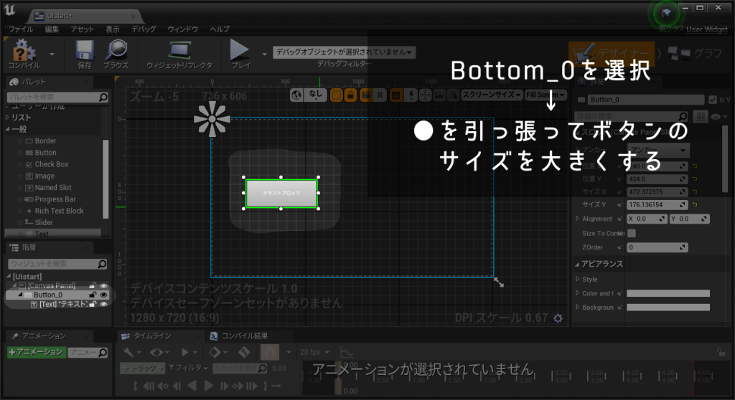Image resolution: width=735 pixels, height=400 pixels.
Task: Launch the Widget Reflector (ウィジェットリフレクタ) tool
Action: point(179,52)
